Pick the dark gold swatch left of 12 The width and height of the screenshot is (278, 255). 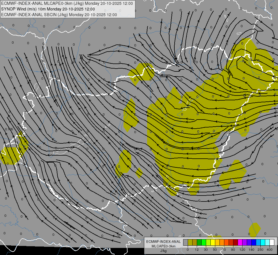[195, 242]
